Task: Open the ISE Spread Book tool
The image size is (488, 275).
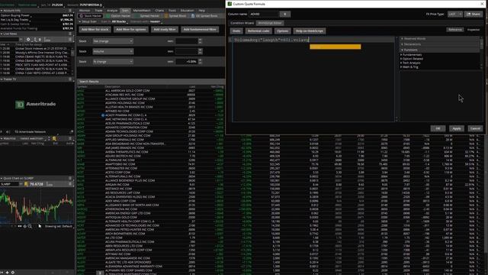Action: (x=204, y=15)
